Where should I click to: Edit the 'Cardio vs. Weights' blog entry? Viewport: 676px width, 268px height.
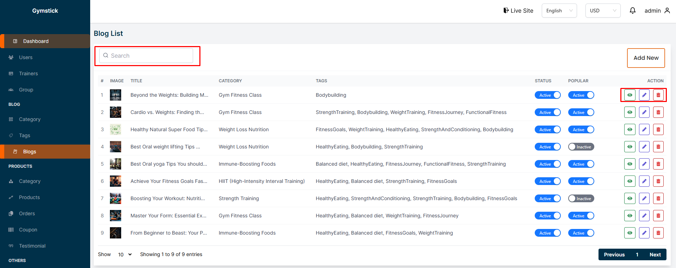pyautogui.click(x=644, y=112)
